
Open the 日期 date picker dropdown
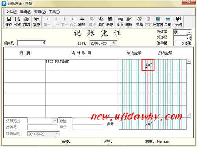click(x=114, y=43)
